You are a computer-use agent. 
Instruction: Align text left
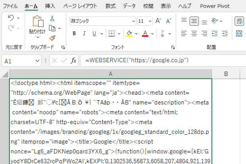click(x=184, y=34)
